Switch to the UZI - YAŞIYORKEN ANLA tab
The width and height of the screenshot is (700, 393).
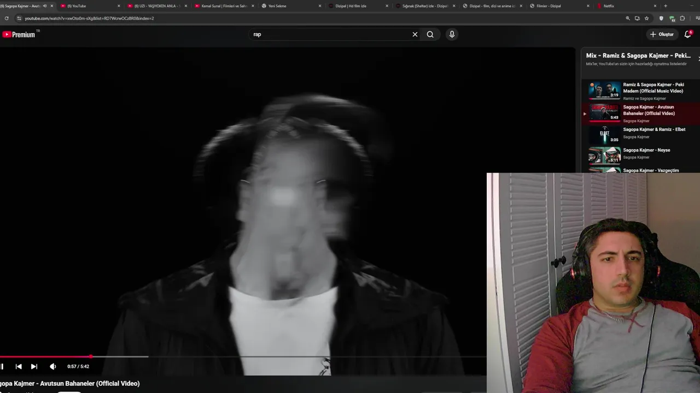point(156,6)
